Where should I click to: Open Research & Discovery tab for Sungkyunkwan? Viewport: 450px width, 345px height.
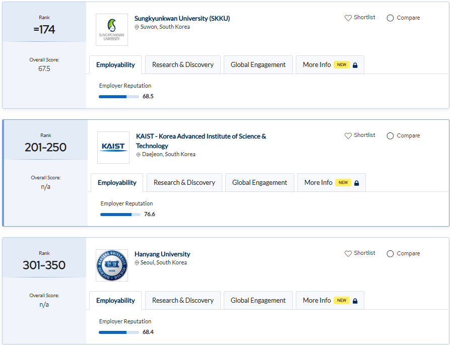(183, 65)
